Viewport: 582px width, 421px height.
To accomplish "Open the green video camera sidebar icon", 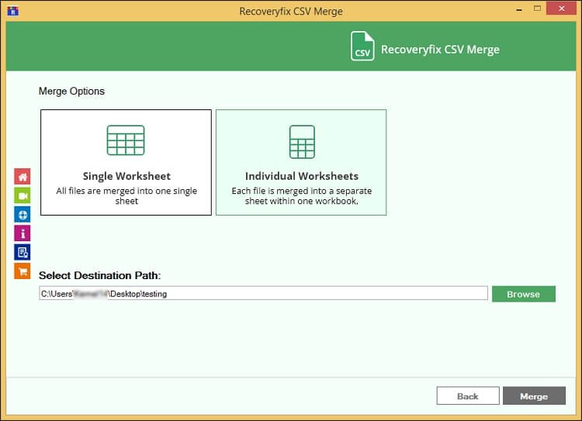I will tap(23, 195).
